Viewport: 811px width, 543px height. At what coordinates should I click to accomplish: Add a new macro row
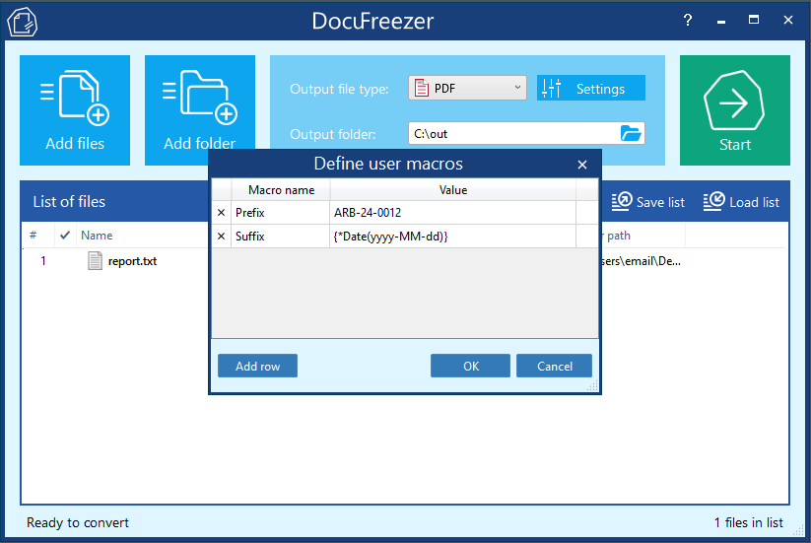[x=257, y=366]
